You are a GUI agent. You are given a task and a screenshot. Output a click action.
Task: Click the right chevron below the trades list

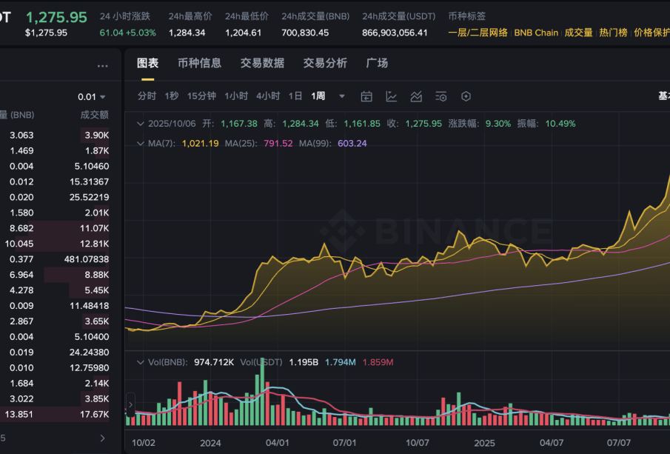click(102, 438)
